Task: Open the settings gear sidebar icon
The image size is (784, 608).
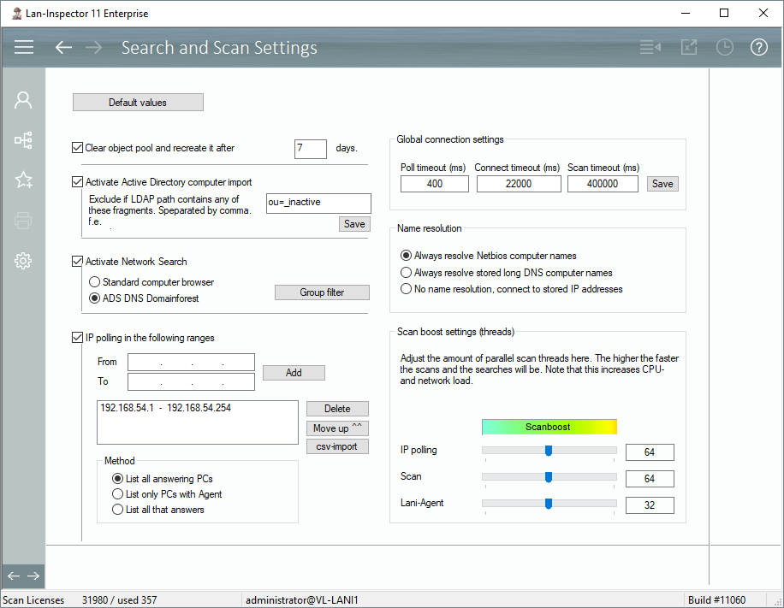Action: (x=23, y=261)
